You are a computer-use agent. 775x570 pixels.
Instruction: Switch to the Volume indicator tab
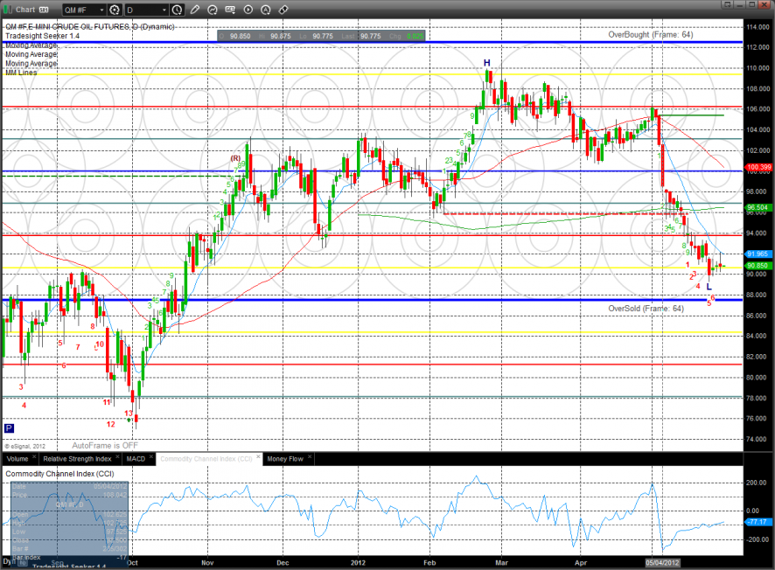point(17,458)
